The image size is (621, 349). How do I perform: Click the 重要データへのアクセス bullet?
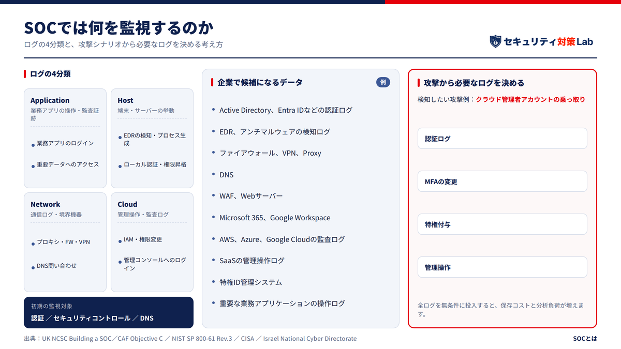(68, 164)
